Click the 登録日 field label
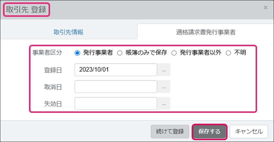Viewport: 274px width, 142px height. (53, 70)
